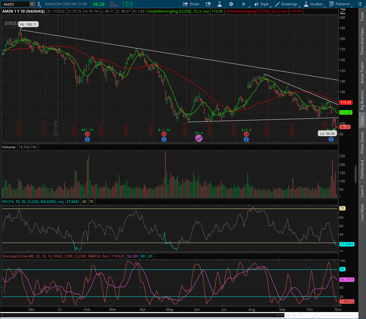This screenshot has width=366, height=319.
Task: Open the Style menu
Action: click(x=262, y=4)
